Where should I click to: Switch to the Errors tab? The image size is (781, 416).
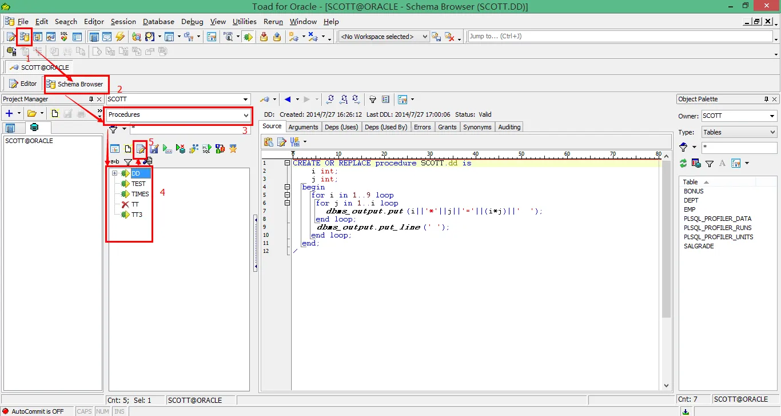click(423, 127)
